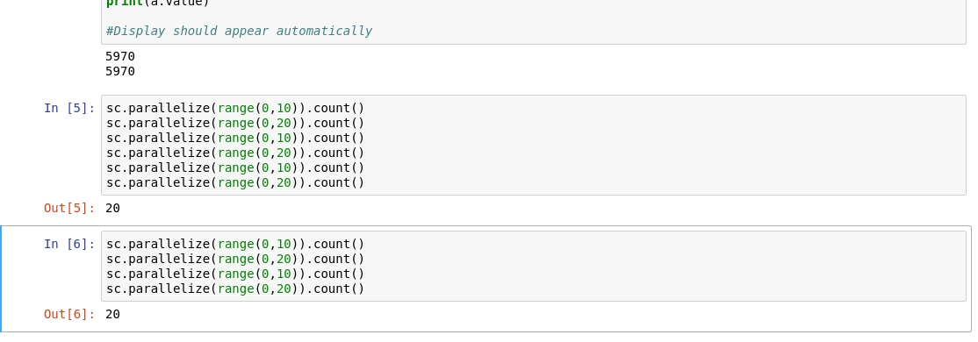This screenshot has width=978, height=342.
Task: Click the blue selection bar of cell In [6]
Action: (x=1, y=279)
